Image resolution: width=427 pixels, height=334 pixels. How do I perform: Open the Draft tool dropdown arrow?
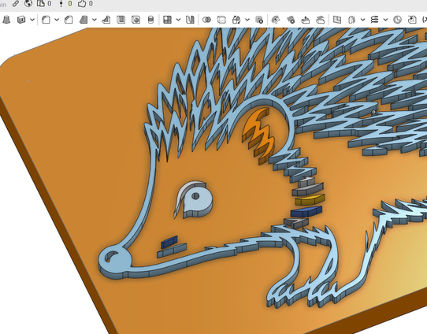coord(95,20)
